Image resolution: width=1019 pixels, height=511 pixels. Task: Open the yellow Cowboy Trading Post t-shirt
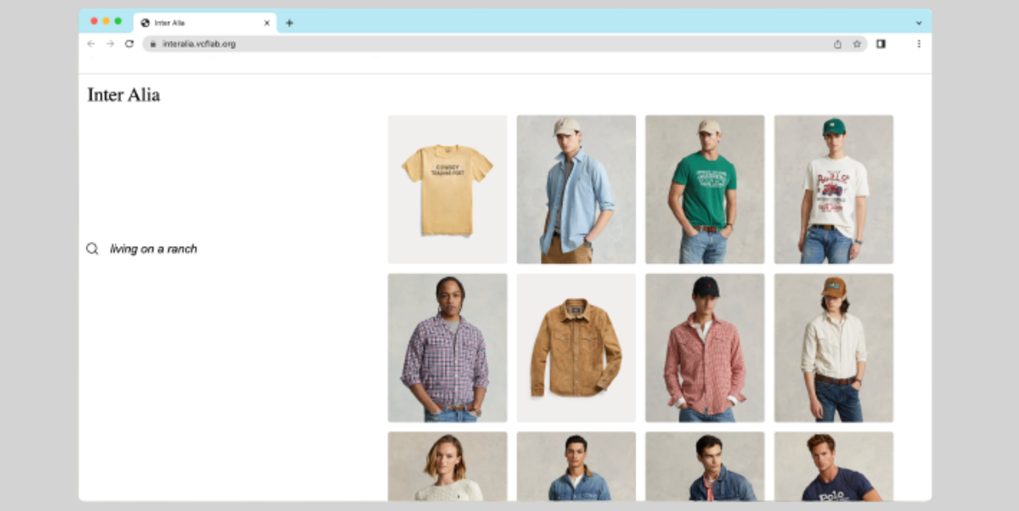tap(448, 189)
